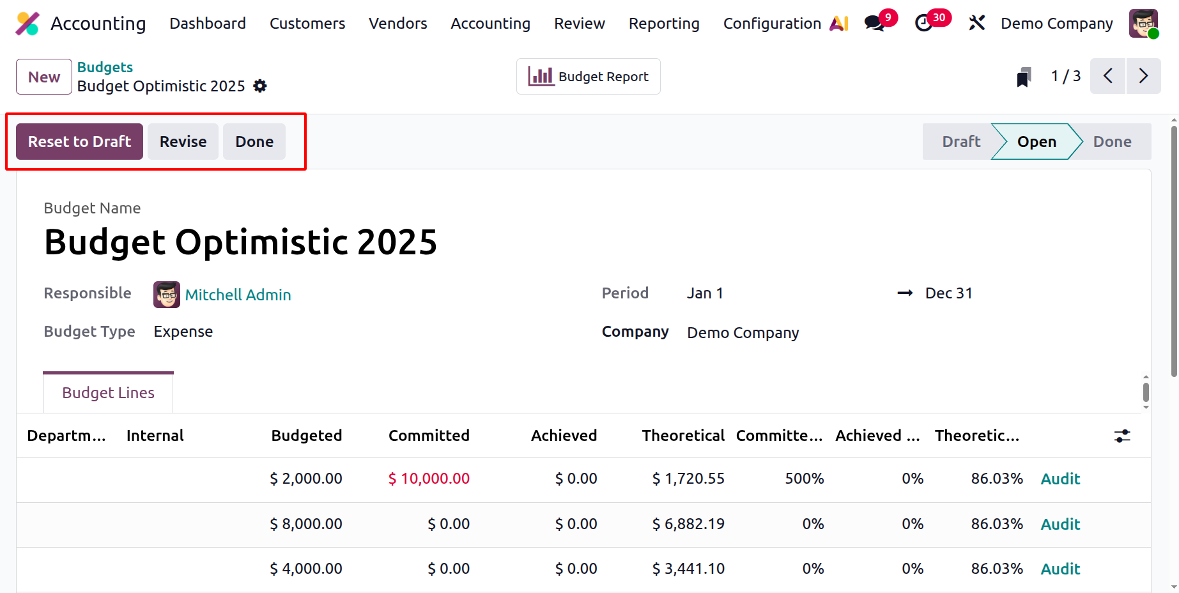
Task: Open the optional columns adjust icon
Action: click(1122, 436)
